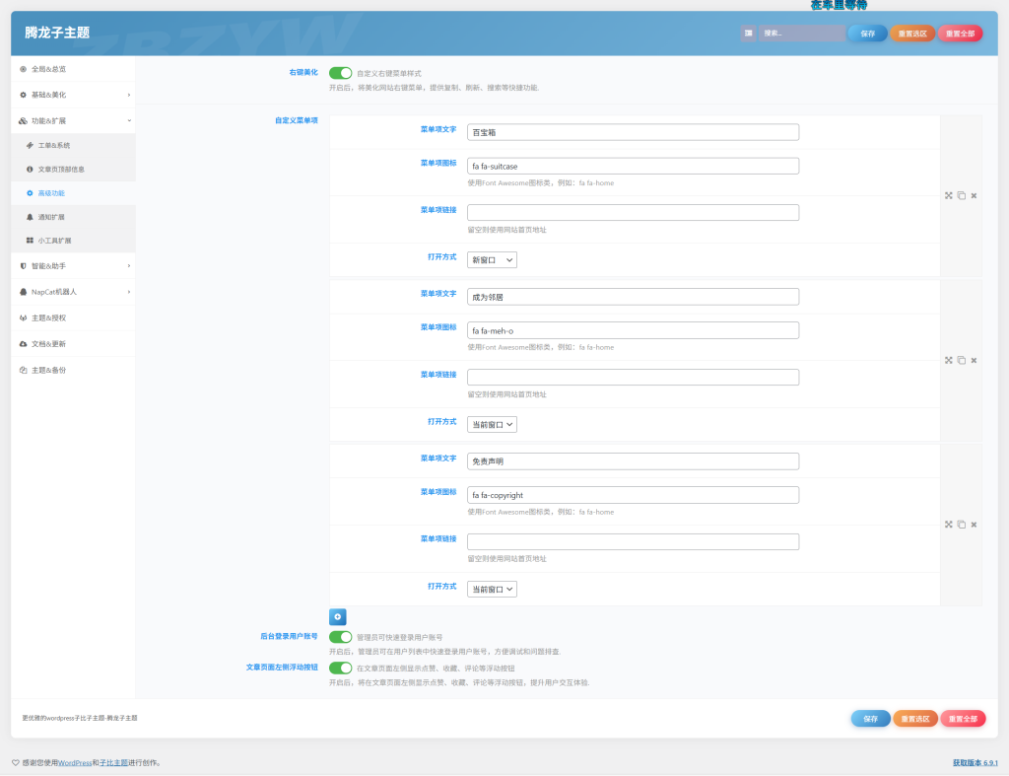
Task: Click the move icon for 成为邻居 item
Action: (x=948, y=360)
